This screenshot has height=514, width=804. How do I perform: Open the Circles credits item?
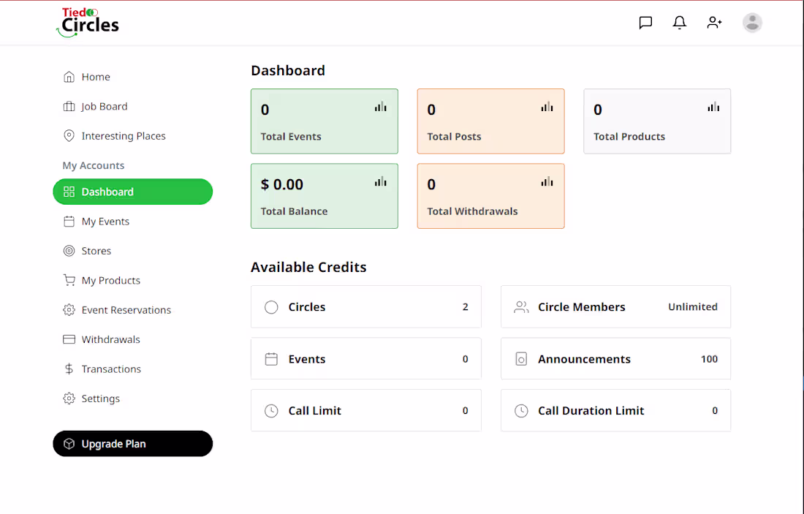coord(365,306)
